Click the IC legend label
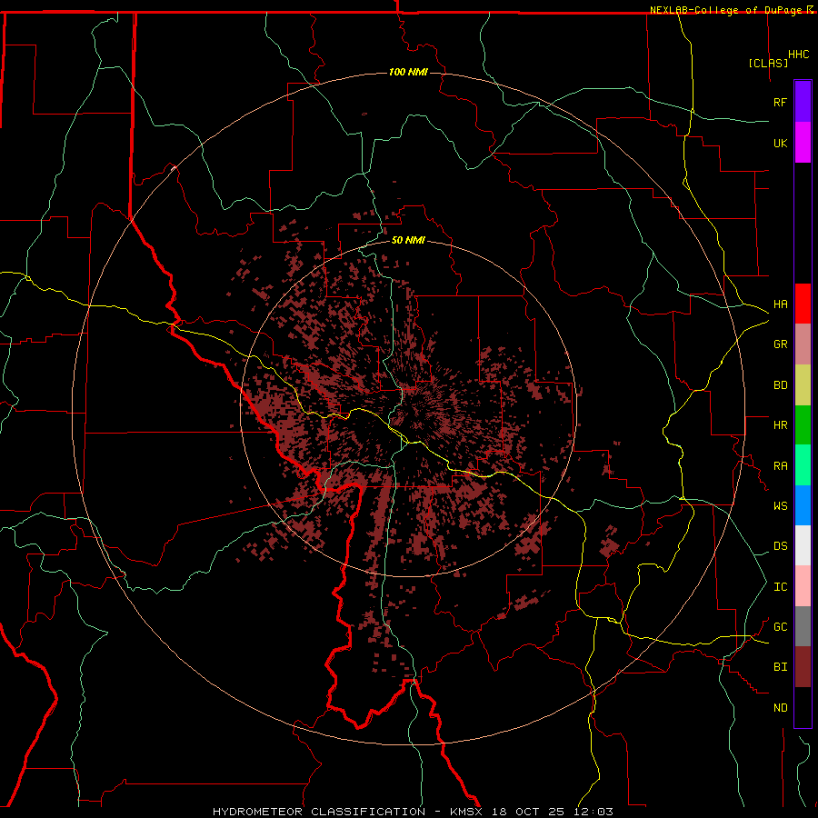This screenshot has height=818, width=818. (780, 587)
